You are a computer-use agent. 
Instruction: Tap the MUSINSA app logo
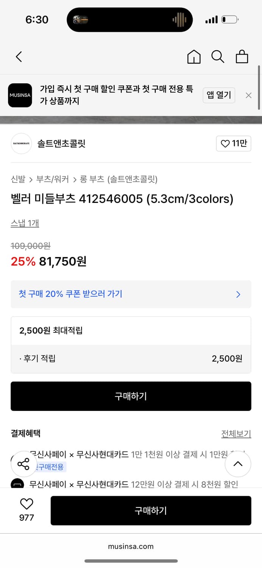[x=20, y=95]
